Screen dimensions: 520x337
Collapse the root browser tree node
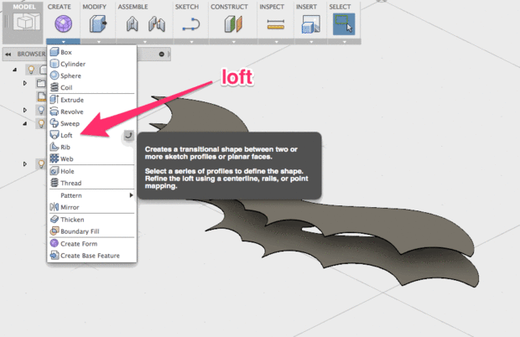(x=14, y=70)
